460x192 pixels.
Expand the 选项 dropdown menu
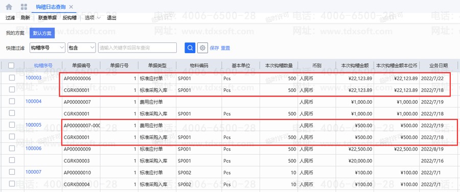pos(93,18)
